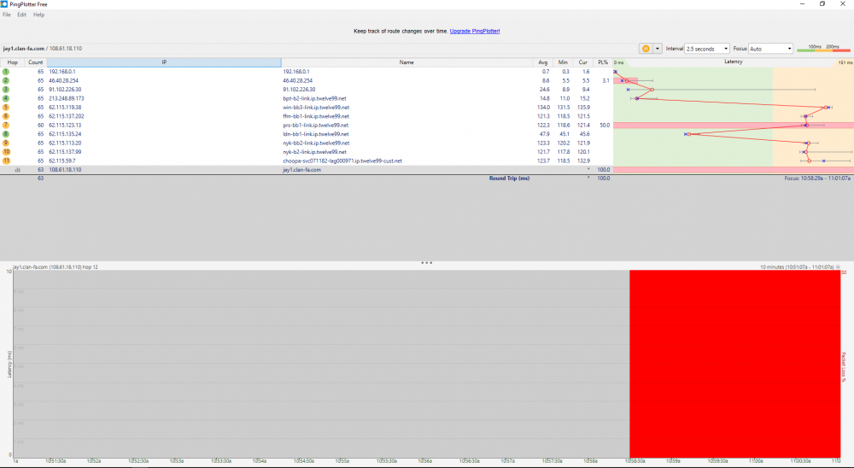854x468 pixels.
Task: Click the 10 minutes timeline range label
Action: pos(797,267)
